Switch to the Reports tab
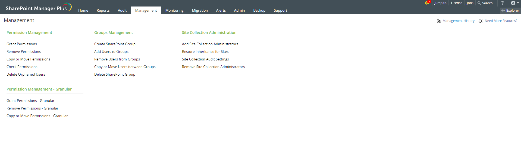Image resolution: width=521 pixels, height=148 pixels. tap(103, 10)
